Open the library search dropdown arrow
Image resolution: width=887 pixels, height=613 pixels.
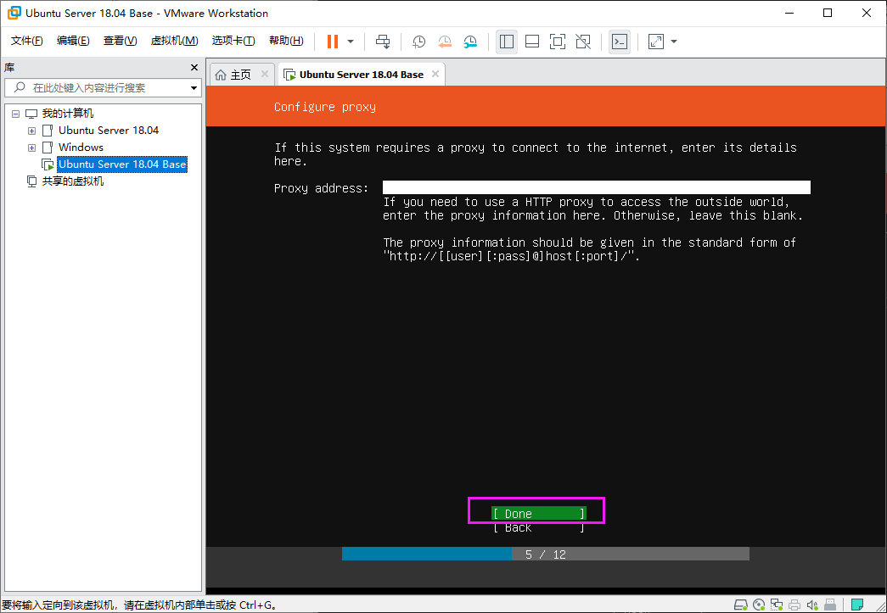click(x=194, y=88)
